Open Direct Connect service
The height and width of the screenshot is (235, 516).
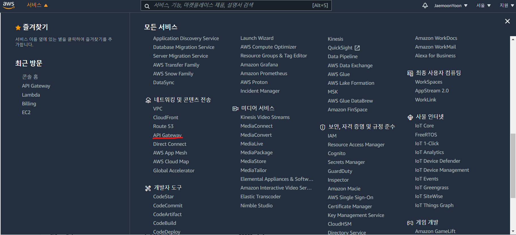point(170,144)
